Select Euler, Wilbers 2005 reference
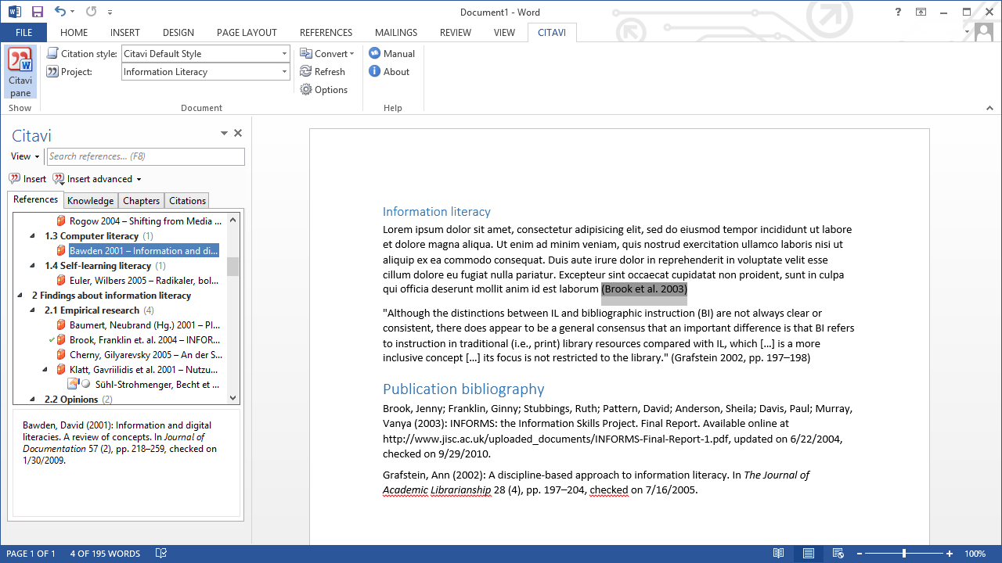Viewport: 1002px width, 563px height. (144, 281)
